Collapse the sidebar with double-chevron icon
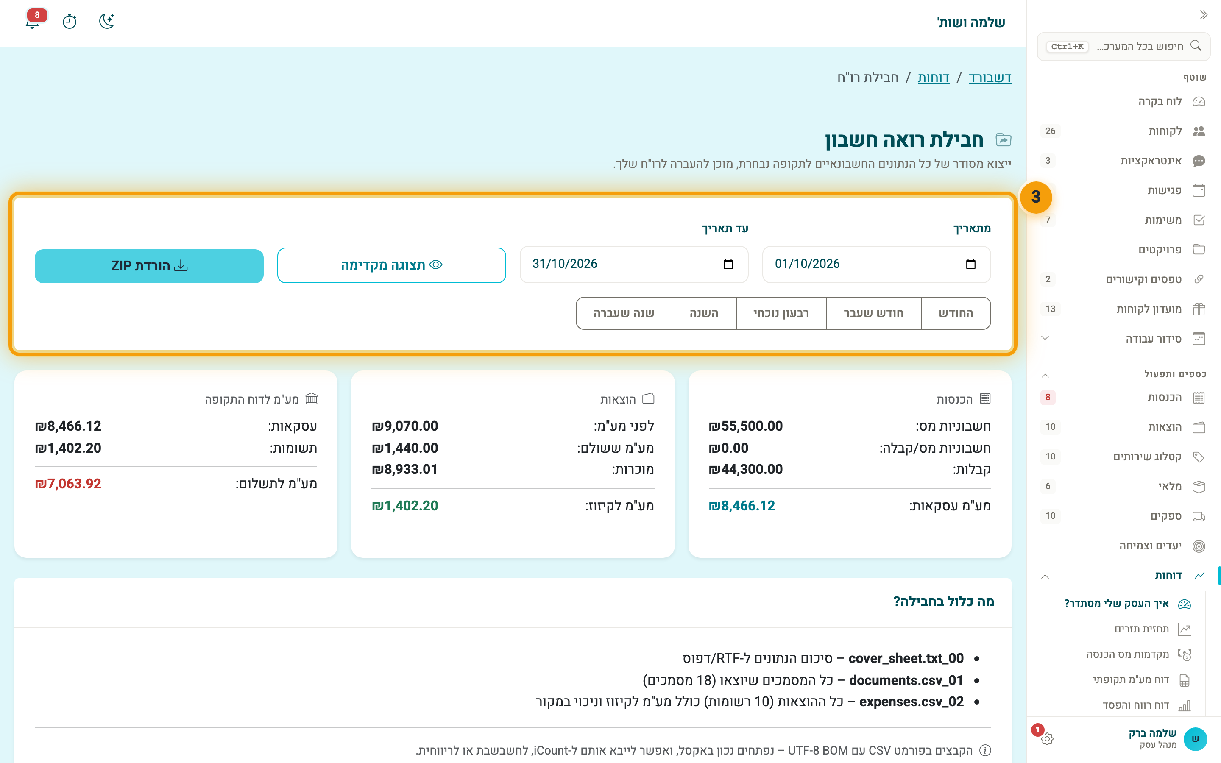Screen dimensions: 1221x763 (1203, 15)
